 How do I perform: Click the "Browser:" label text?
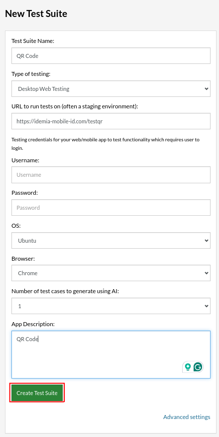point(23,259)
